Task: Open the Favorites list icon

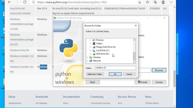Action: [x=147, y=2]
